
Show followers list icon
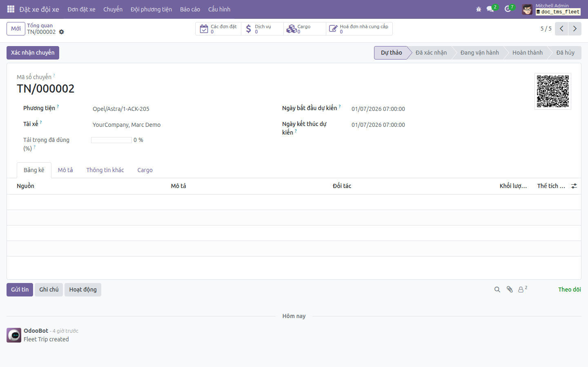[523, 290]
